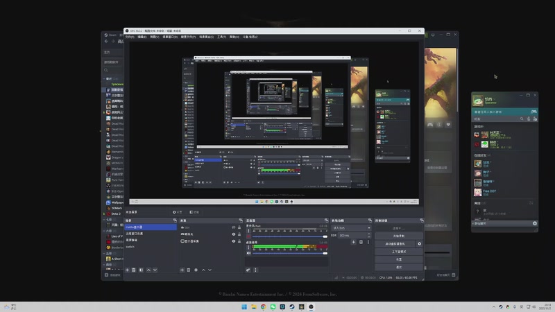Image resolution: width=555 pixels, height=312 pixels.
Task: Pop out the Audio Mixer dock
Action: [326, 220]
